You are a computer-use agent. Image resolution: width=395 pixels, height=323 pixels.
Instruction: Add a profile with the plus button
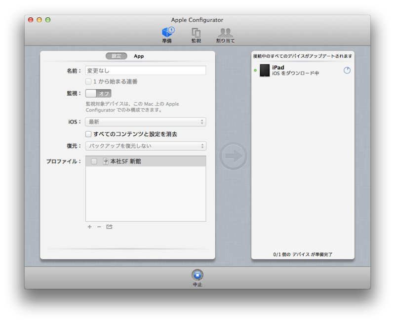click(89, 227)
